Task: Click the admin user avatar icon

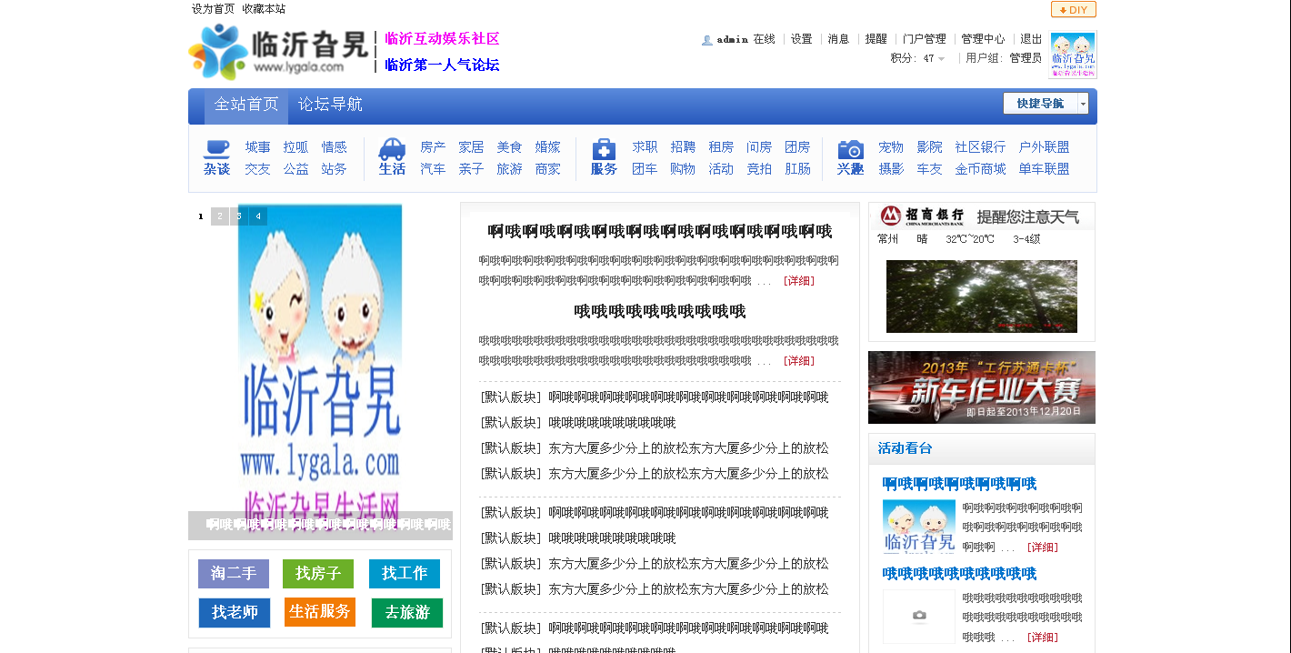Action: pos(707,39)
